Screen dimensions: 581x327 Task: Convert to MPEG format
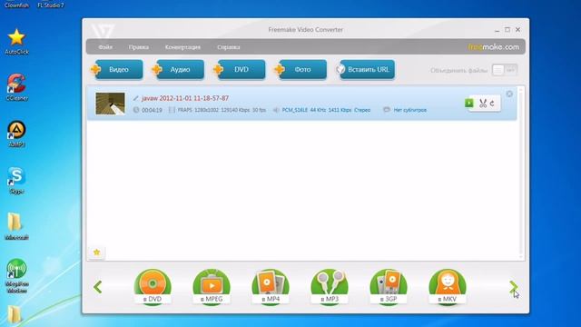[x=212, y=287]
